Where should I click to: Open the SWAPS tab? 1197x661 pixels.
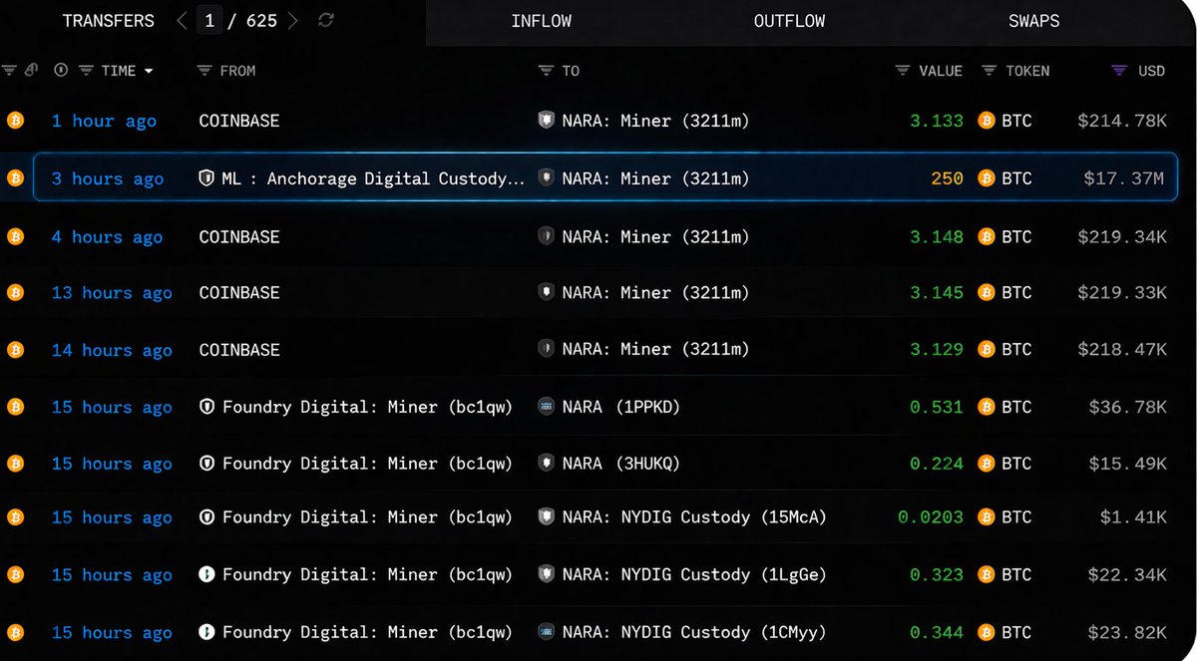1033,21
